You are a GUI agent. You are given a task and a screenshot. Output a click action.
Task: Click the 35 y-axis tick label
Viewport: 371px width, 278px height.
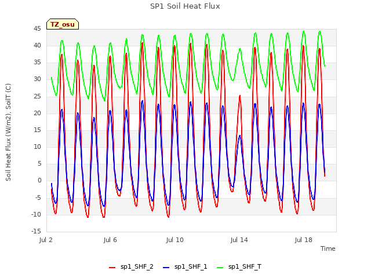click(x=37, y=63)
